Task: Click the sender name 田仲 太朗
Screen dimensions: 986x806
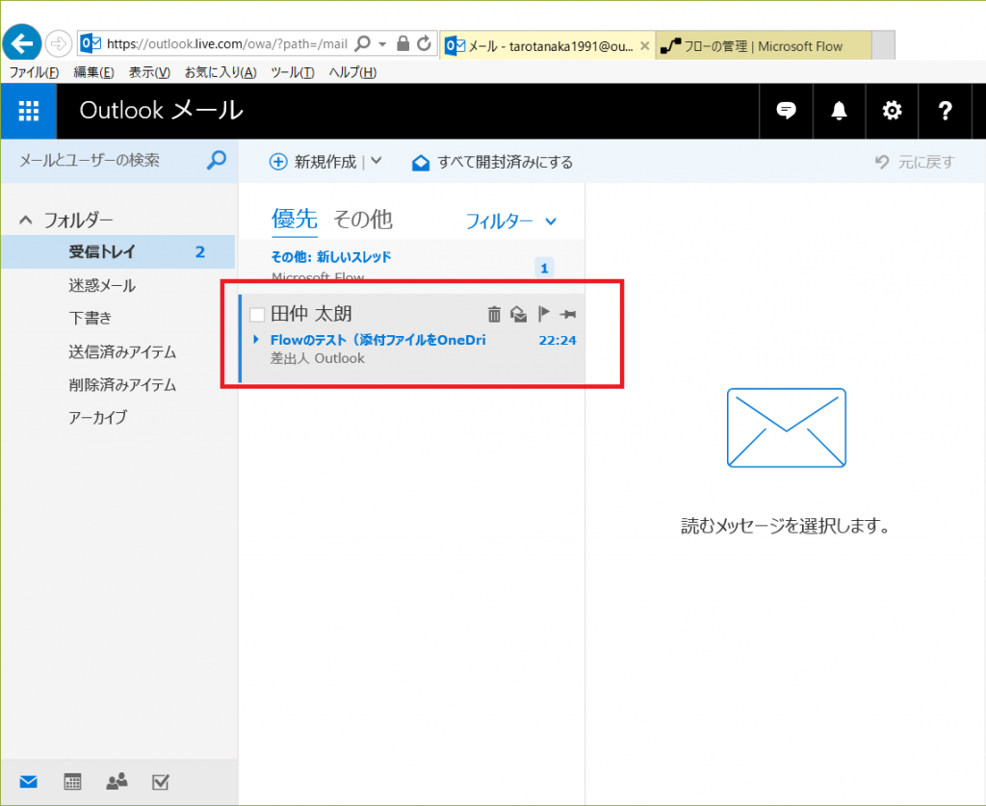Action: (311, 313)
